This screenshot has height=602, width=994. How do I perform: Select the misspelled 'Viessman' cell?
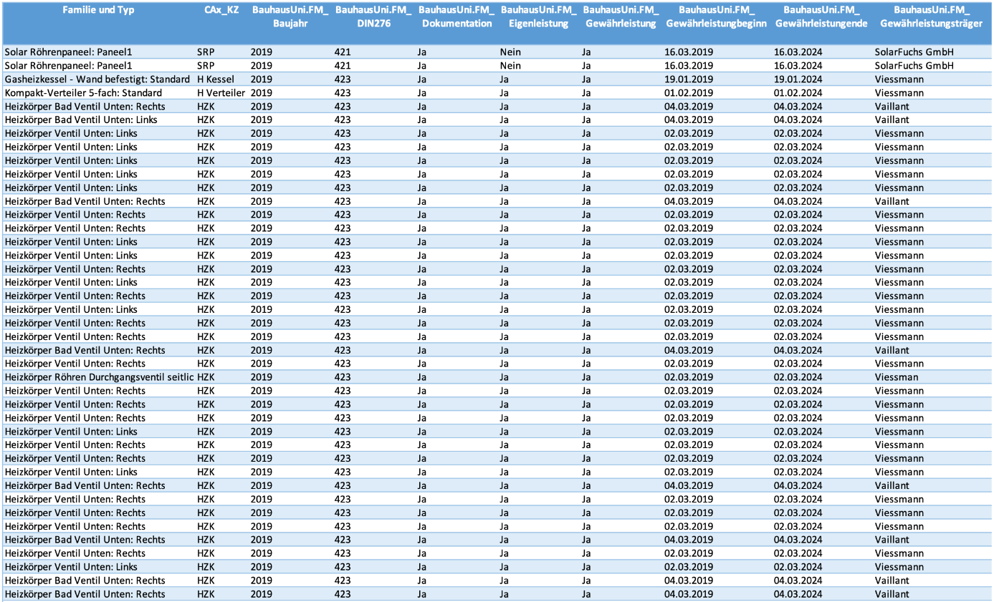pyautogui.click(x=897, y=377)
